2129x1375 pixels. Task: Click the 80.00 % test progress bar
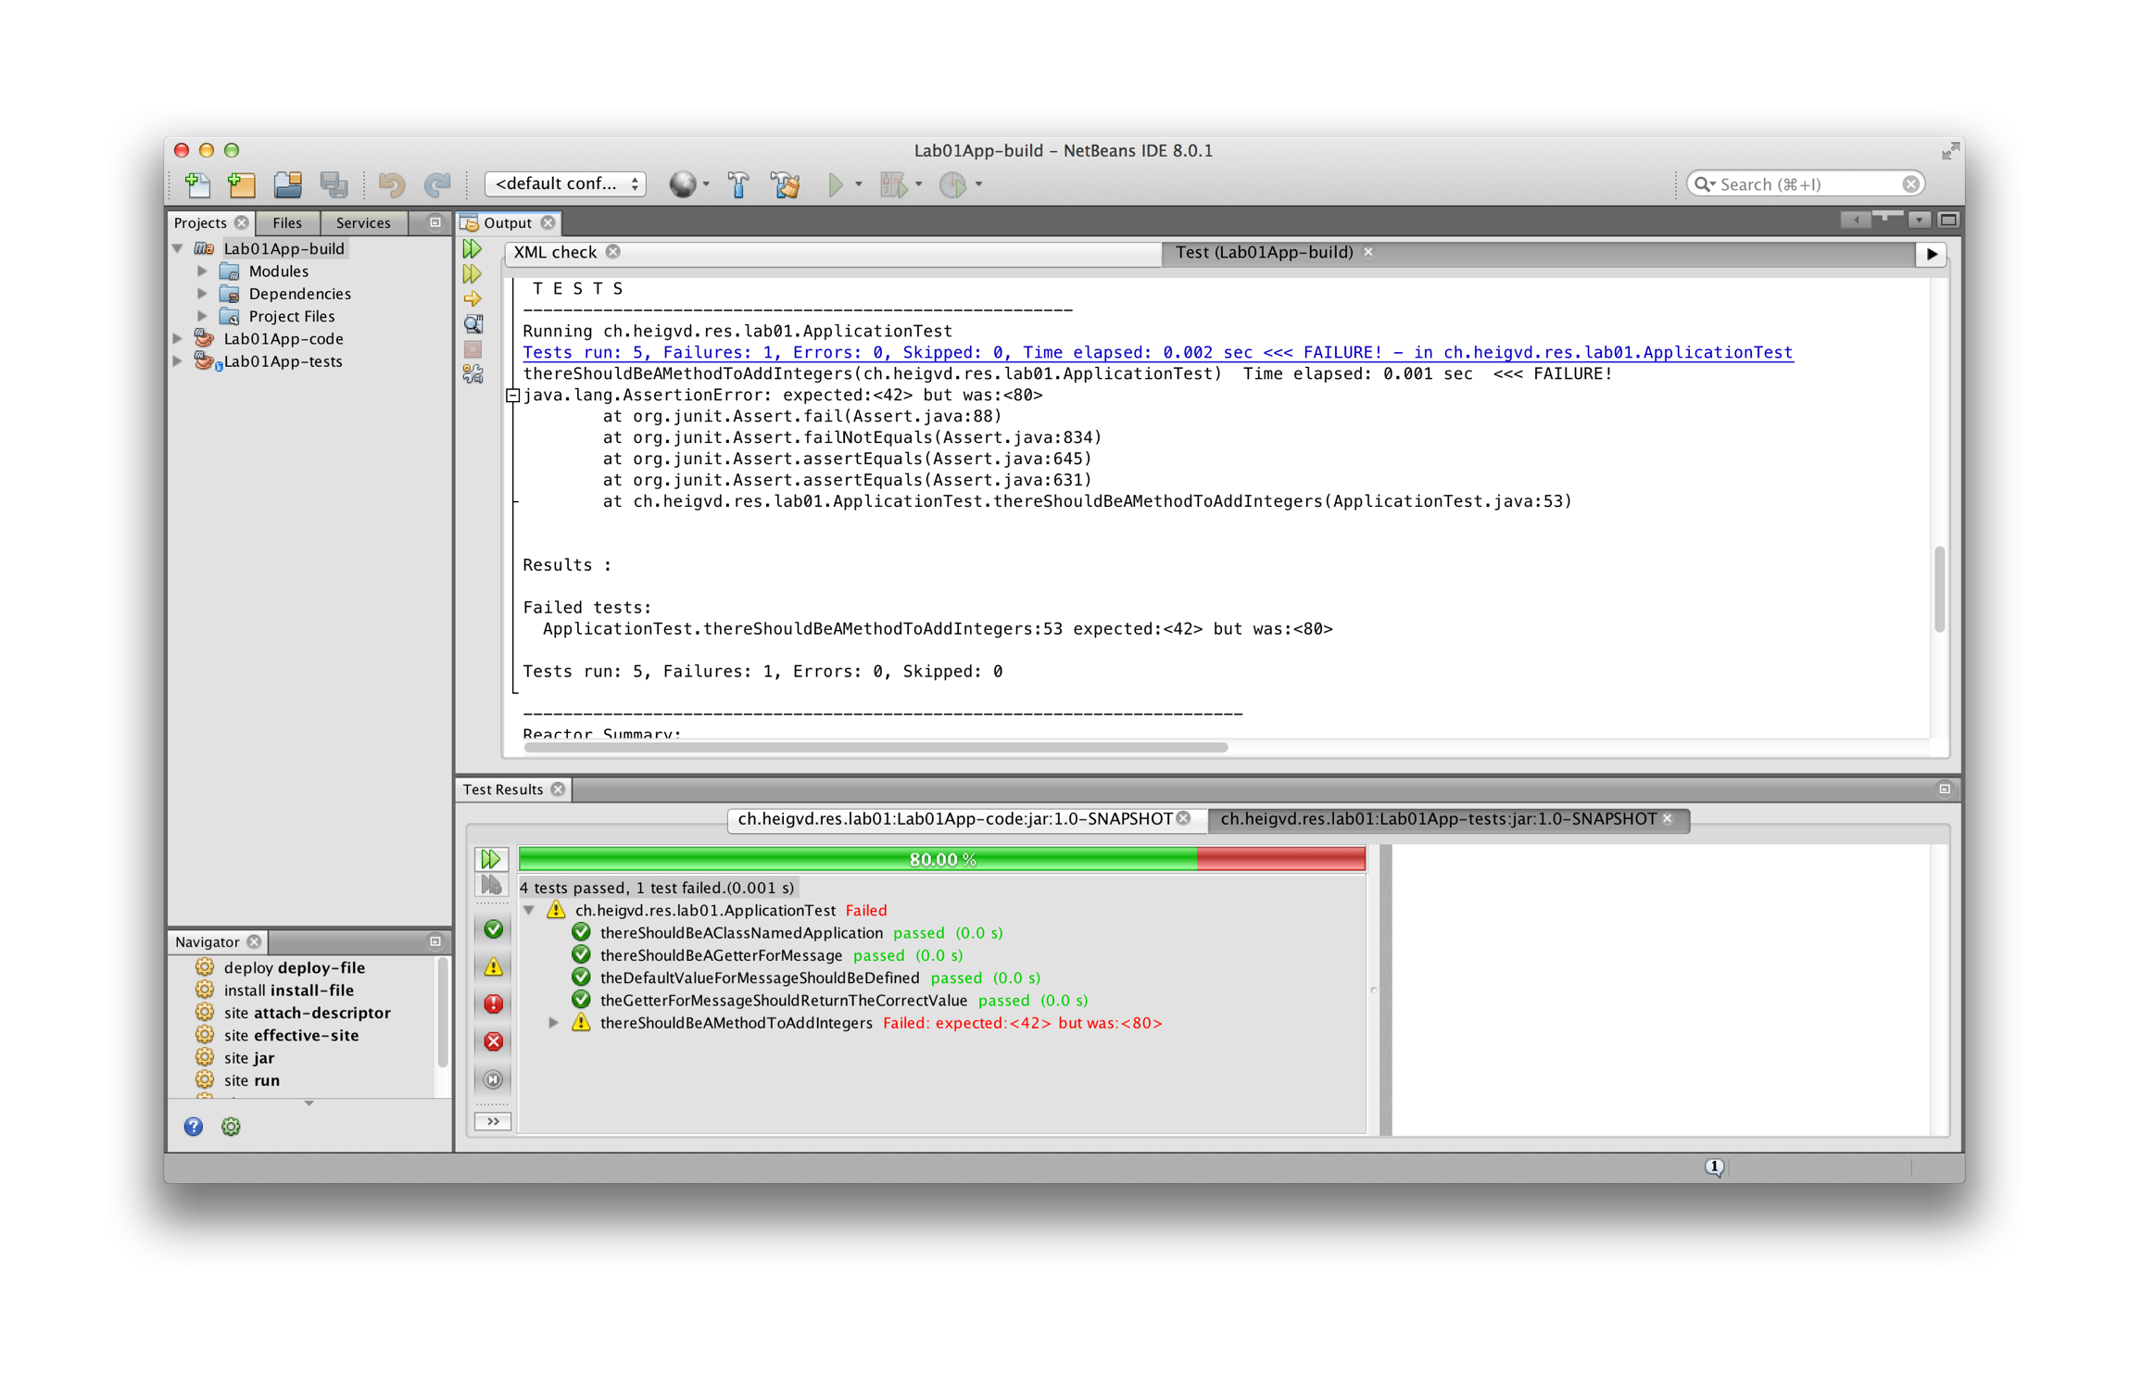(941, 859)
